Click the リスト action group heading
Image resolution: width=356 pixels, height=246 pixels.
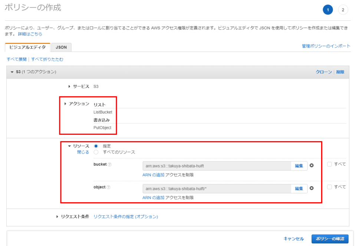pos(100,105)
